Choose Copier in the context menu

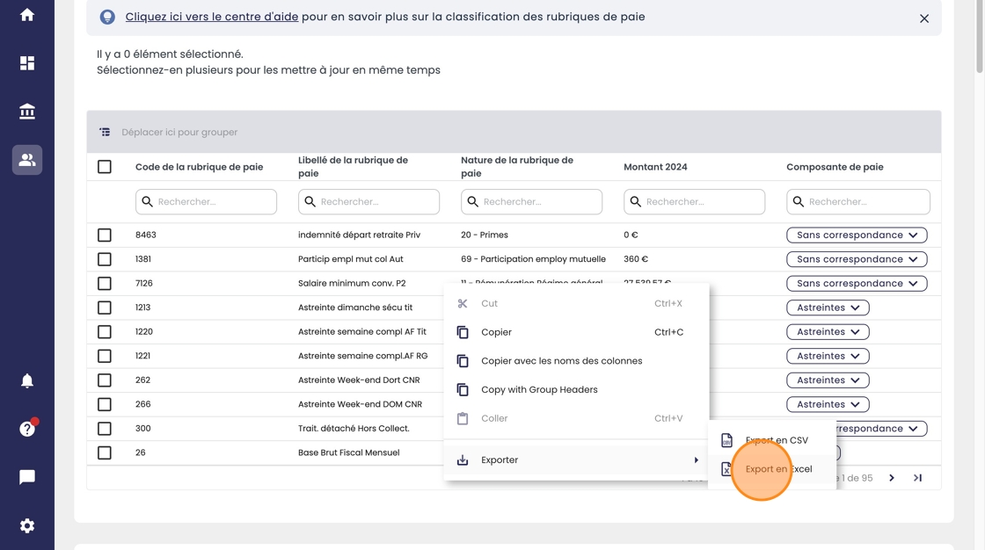(x=496, y=332)
